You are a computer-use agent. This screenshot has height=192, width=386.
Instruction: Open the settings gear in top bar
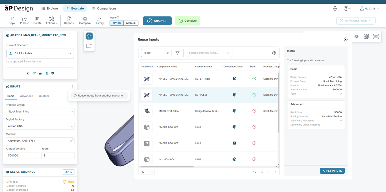[x=335, y=9]
